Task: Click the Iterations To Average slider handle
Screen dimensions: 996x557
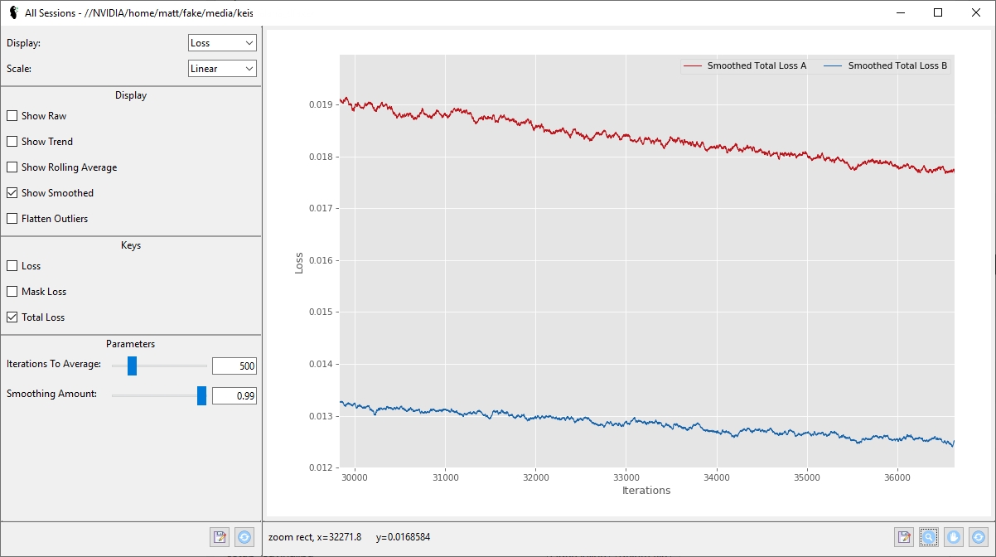Action: (131, 366)
